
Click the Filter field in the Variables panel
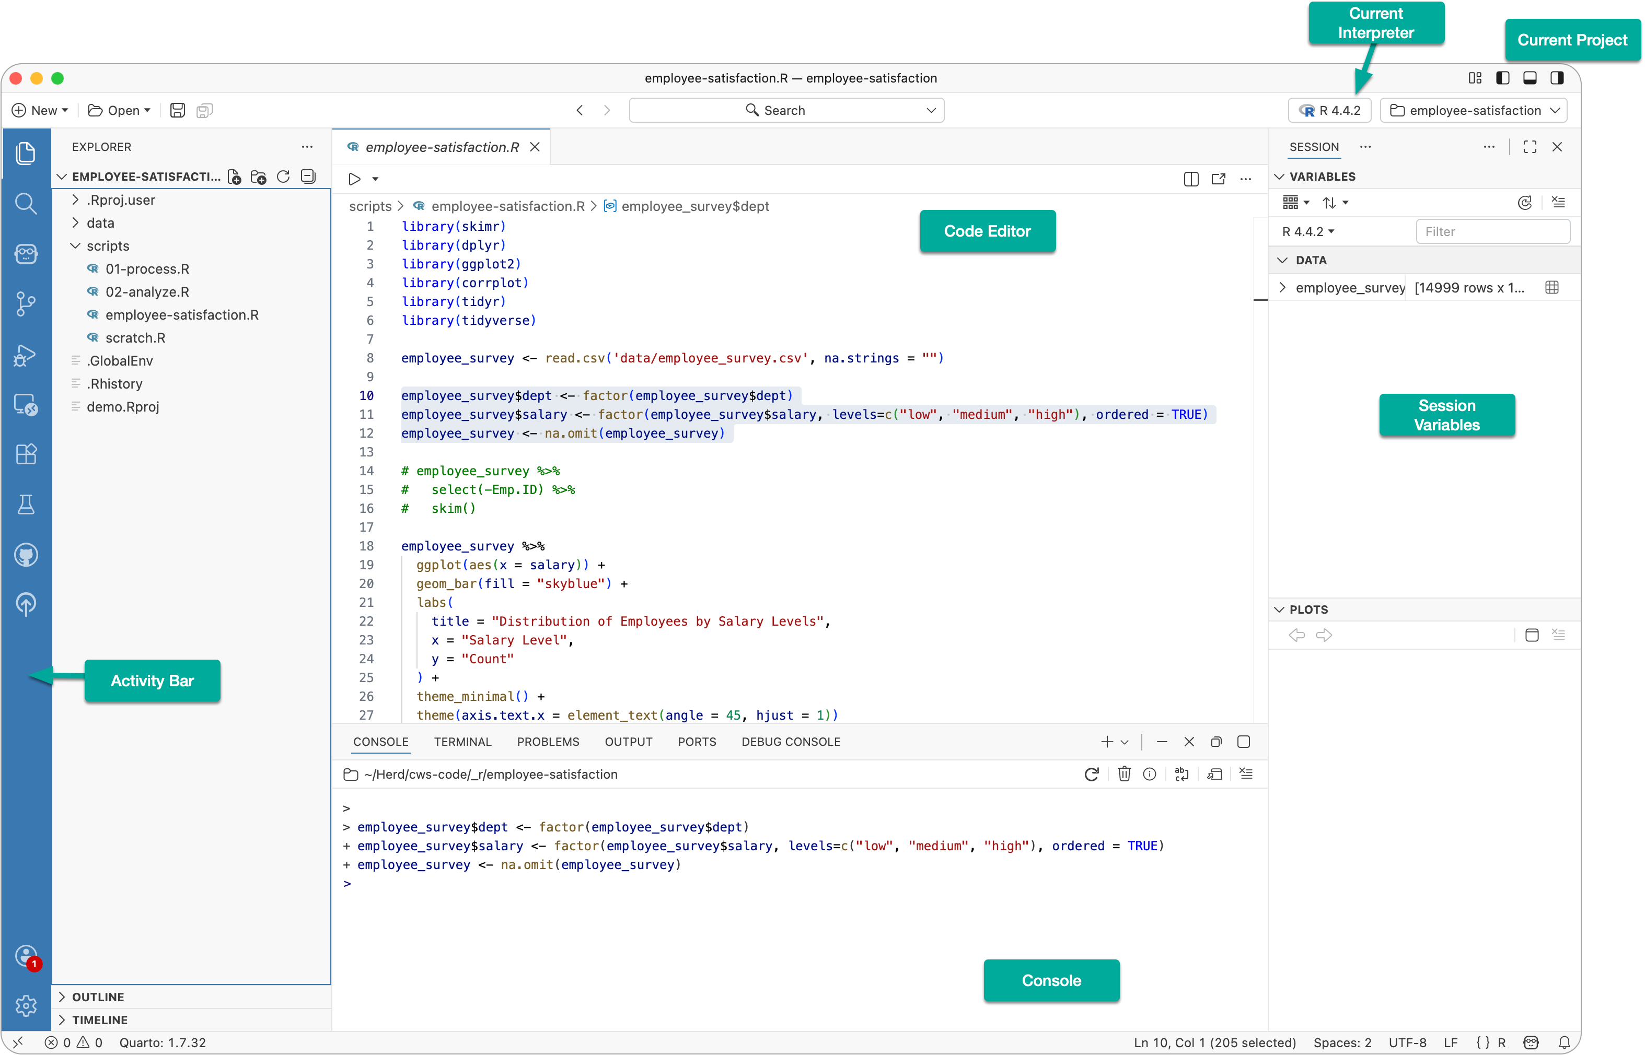(x=1493, y=231)
